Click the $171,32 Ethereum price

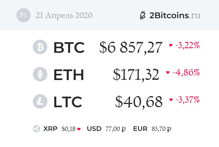coord(136,75)
